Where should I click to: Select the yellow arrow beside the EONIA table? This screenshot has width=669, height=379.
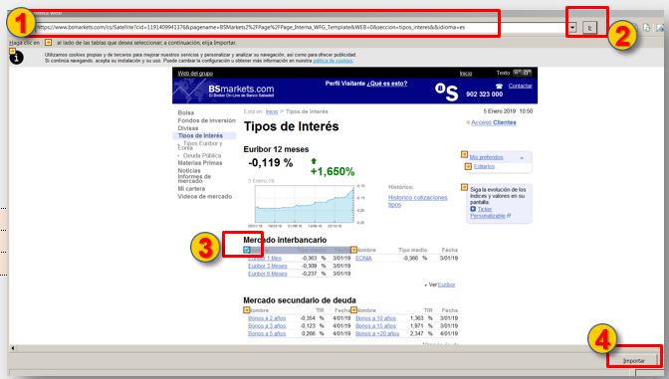[353, 250]
